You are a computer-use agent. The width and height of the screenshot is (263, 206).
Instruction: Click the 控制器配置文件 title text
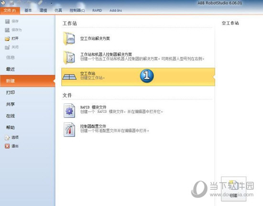coord(93,126)
